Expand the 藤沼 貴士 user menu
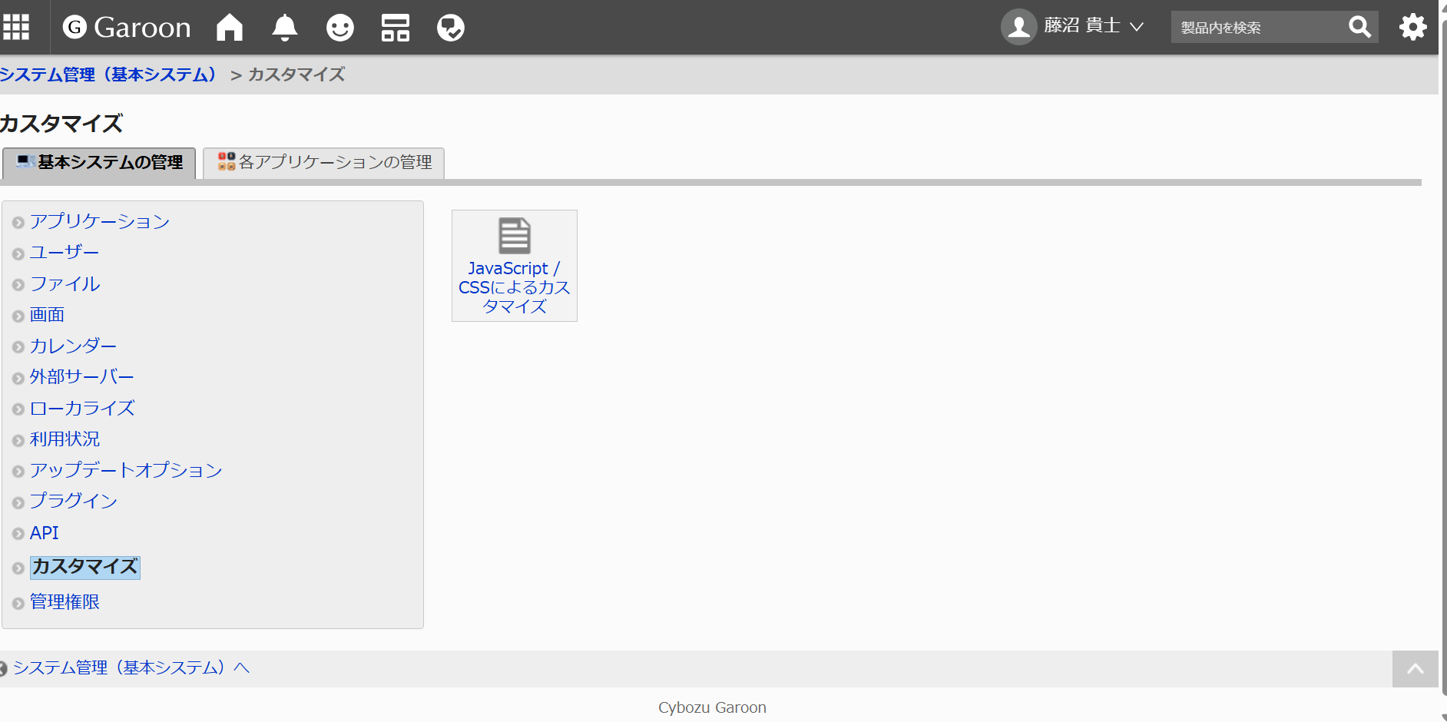Image resolution: width=1447 pixels, height=722 pixels. [x=1094, y=26]
